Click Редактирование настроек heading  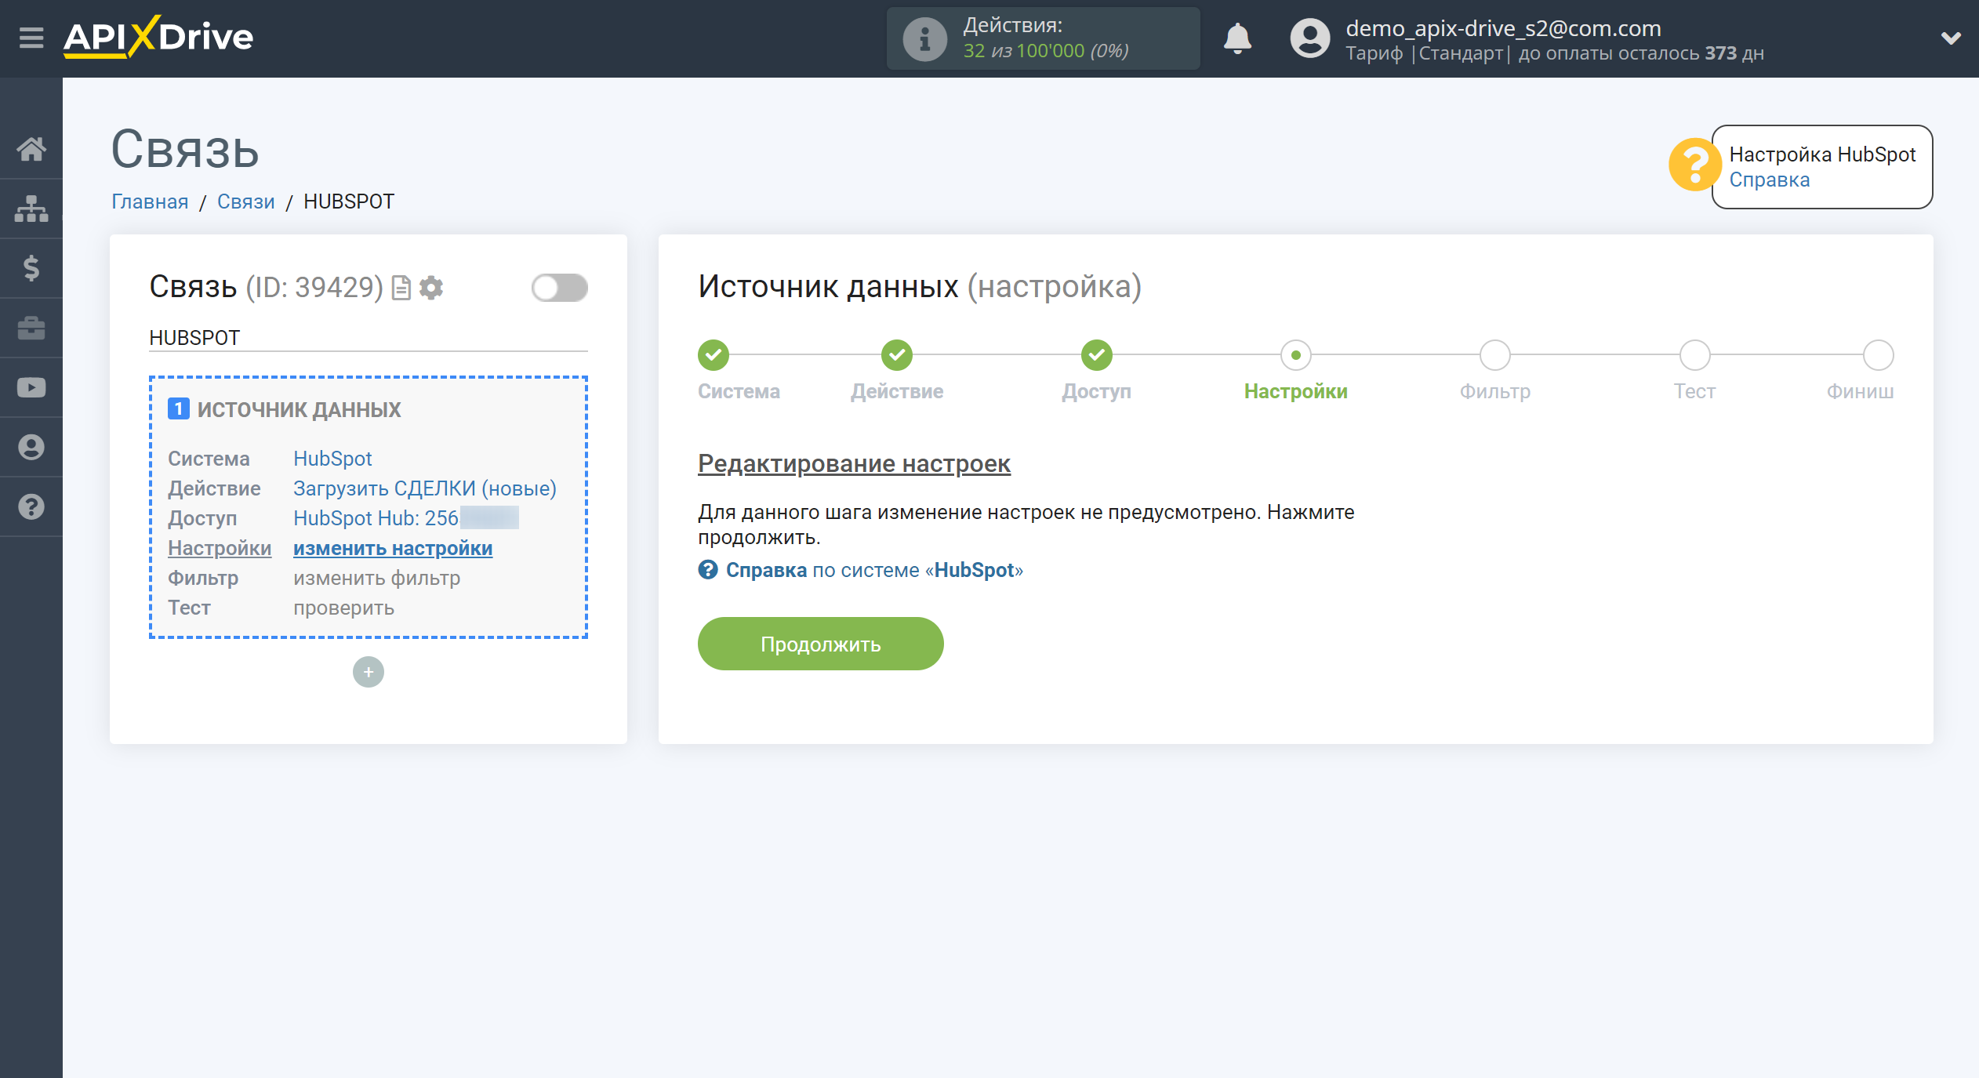pos(854,463)
